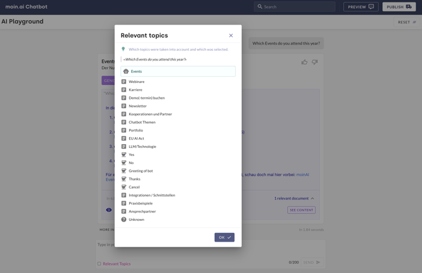Screen dimensions: 422x273
Task: Select the Karriere topic
Action: tap(135, 90)
